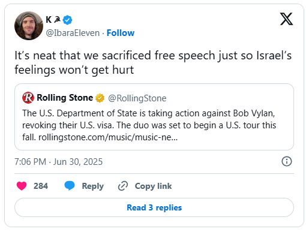Viewport: 306px width, 232px height.
Task: Click the Rolling Stone account name
Action: pyautogui.click(x=65, y=98)
